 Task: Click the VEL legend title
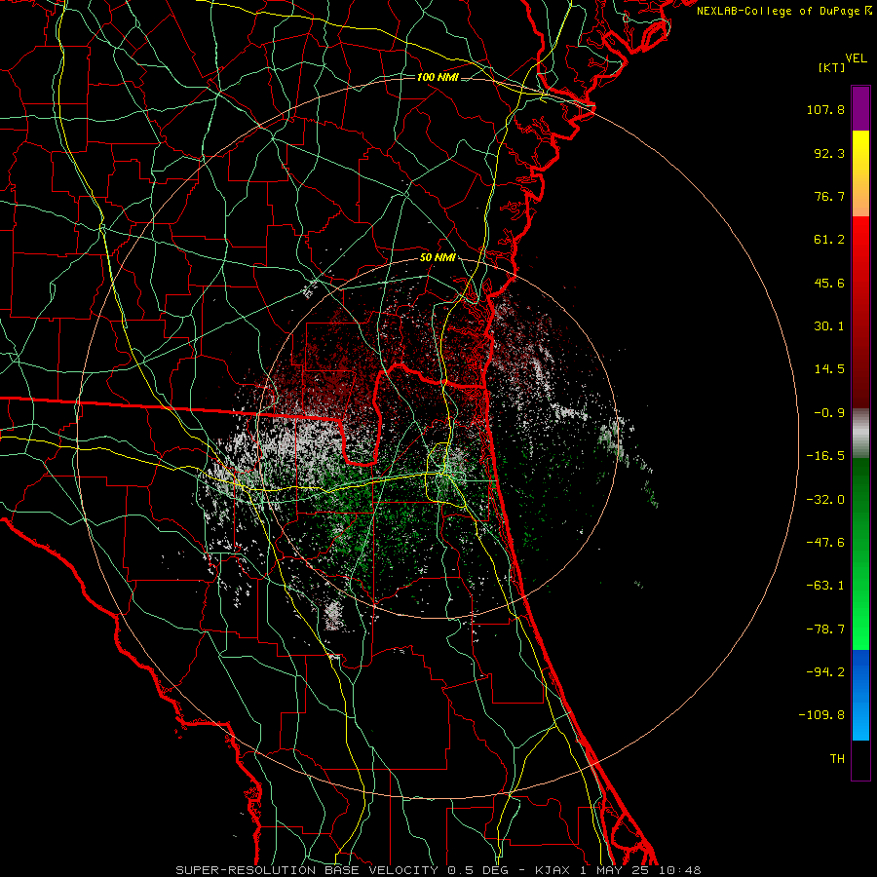856,58
